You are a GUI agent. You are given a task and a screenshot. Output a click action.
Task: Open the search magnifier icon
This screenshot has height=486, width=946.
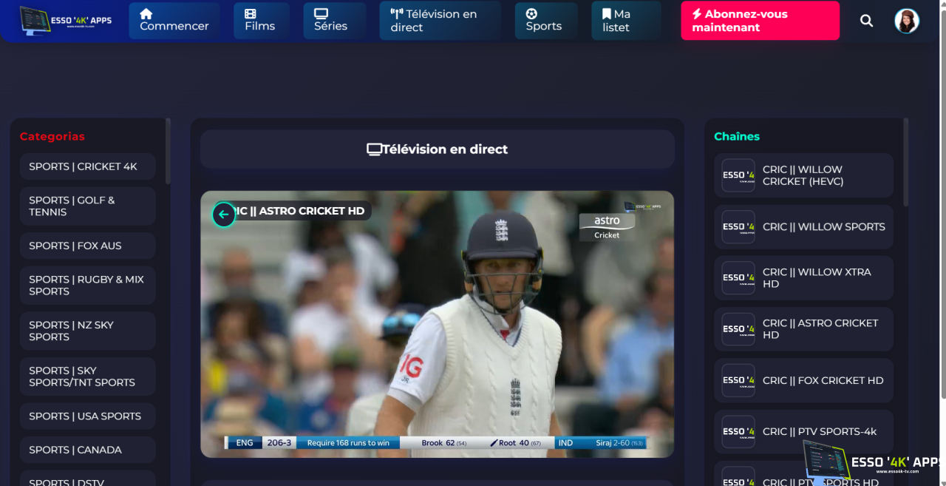click(x=866, y=21)
